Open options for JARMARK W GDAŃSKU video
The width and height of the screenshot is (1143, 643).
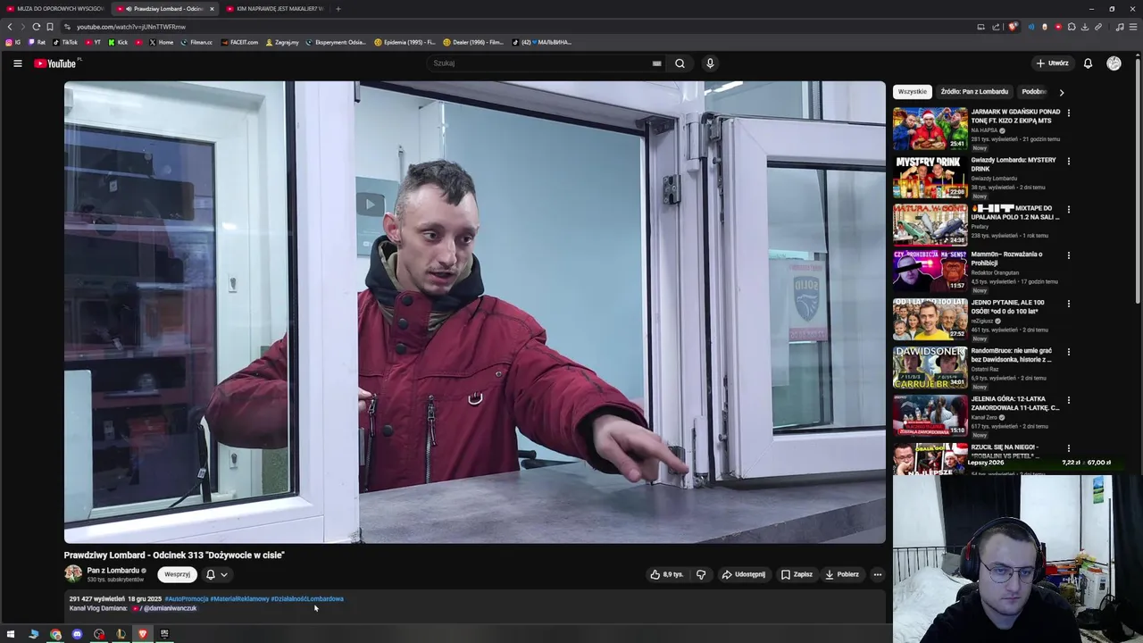[1068, 113]
